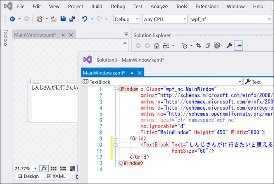
Task: Open the Undo history dropdown arrow
Action: tap(92, 19)
